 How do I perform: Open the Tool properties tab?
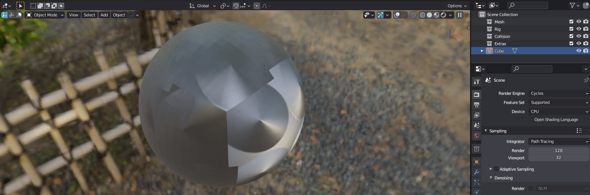[476, 81]
